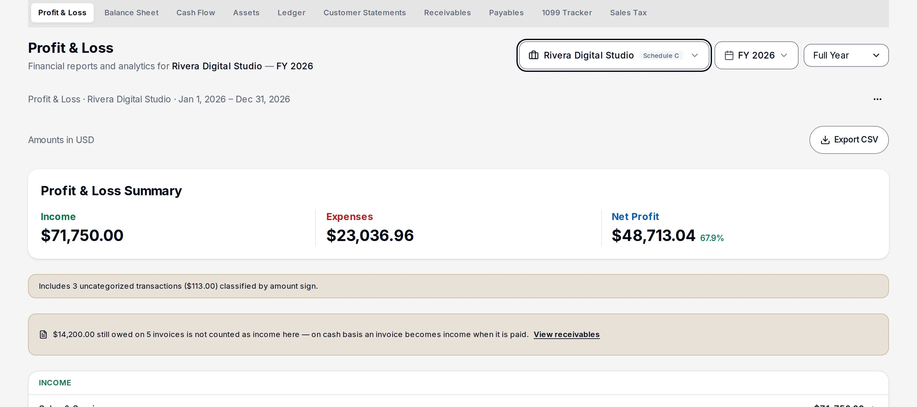Open the Payables tab
Image resolution: width=917 pixels, height=407 pixels.
point(506,13)
